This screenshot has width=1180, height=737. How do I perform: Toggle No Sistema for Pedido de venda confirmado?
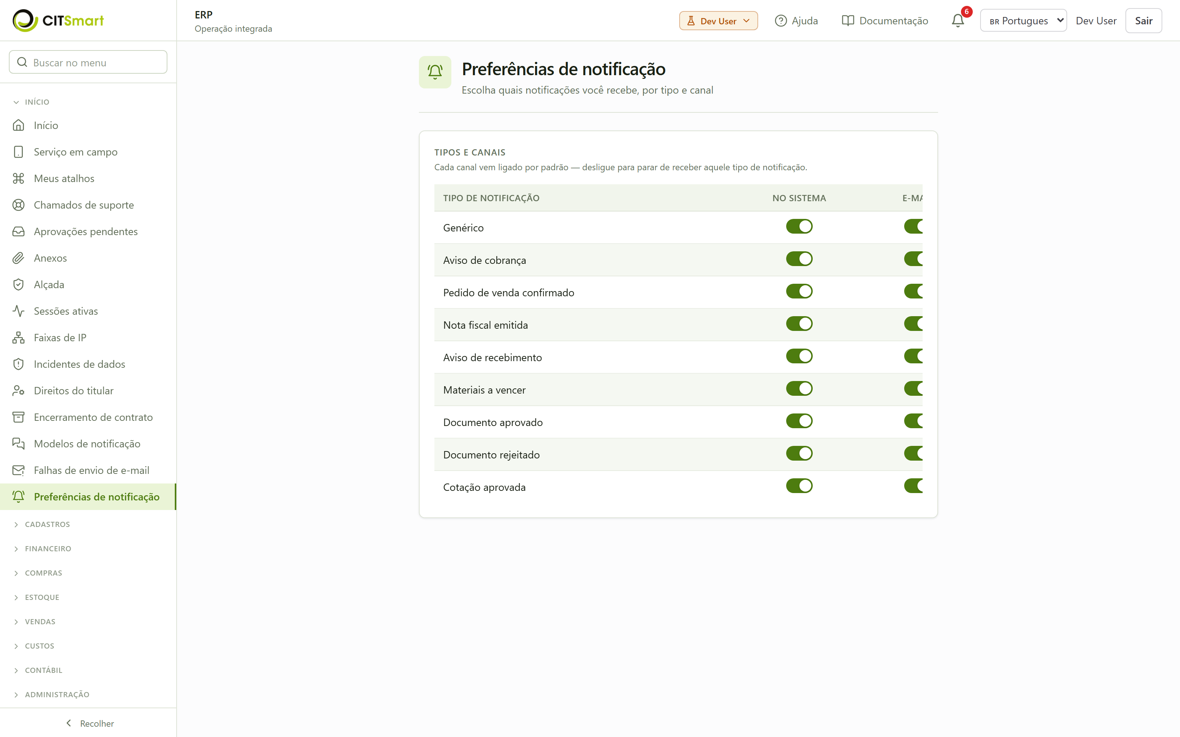coord(799,291)
